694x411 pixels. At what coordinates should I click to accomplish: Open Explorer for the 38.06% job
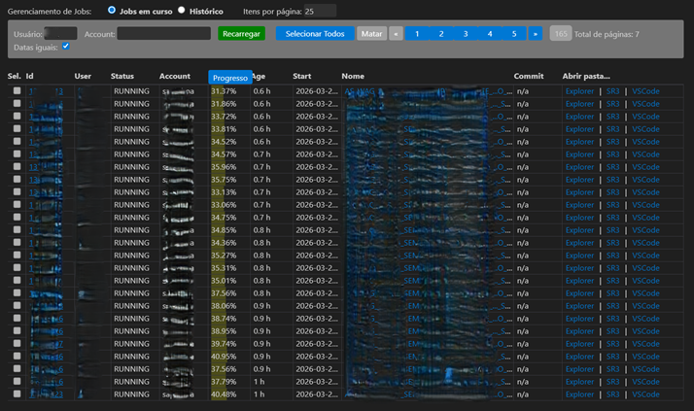(x=579, y=306)
